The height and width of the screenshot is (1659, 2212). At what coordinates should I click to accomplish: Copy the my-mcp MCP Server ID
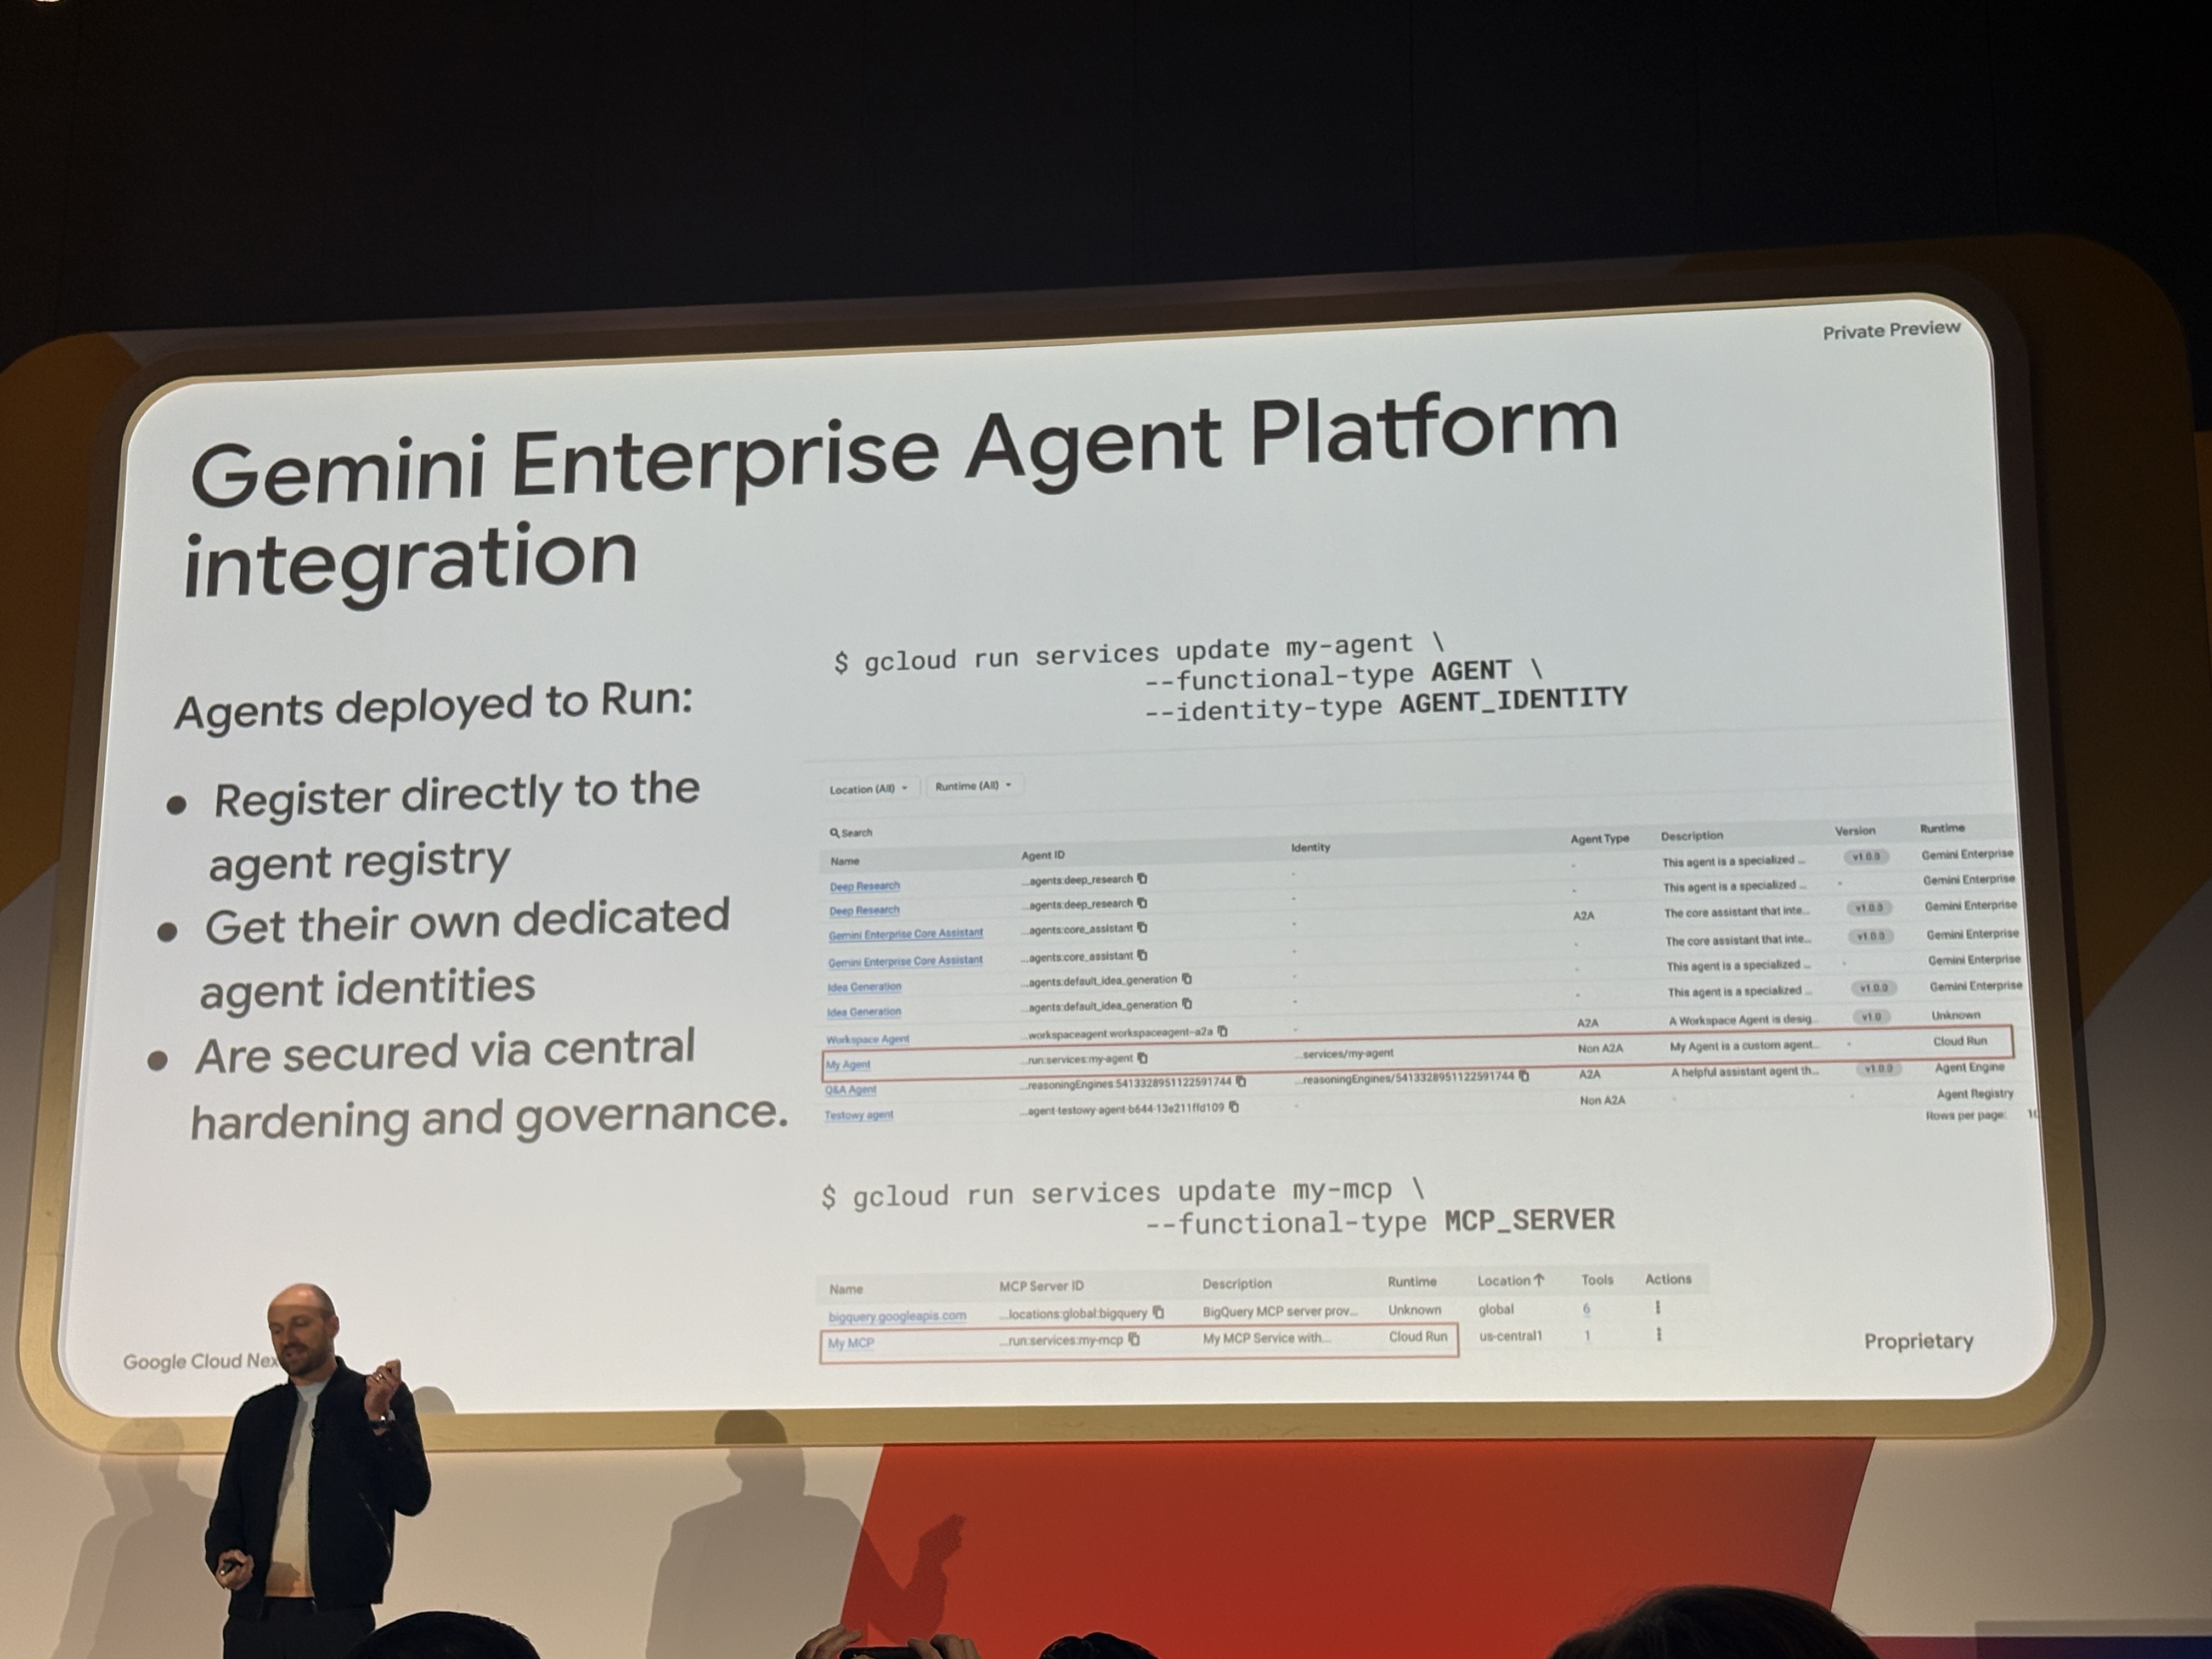(x=1133, y=1339)
